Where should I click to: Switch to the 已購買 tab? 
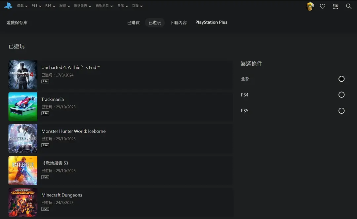coord(133,22)
